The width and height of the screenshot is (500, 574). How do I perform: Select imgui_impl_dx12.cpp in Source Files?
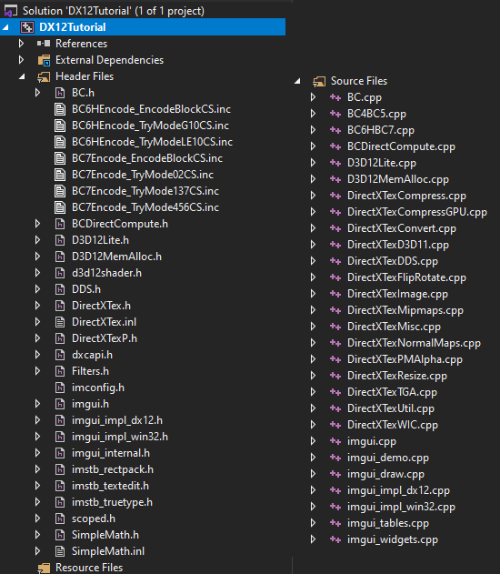tap(398, 490)
